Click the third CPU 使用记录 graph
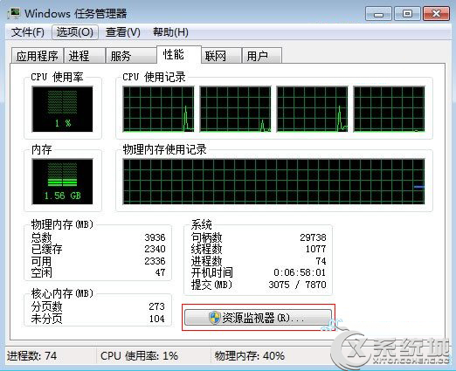The width and height of the screenshot is (456, 371). [x=312, y=109]
